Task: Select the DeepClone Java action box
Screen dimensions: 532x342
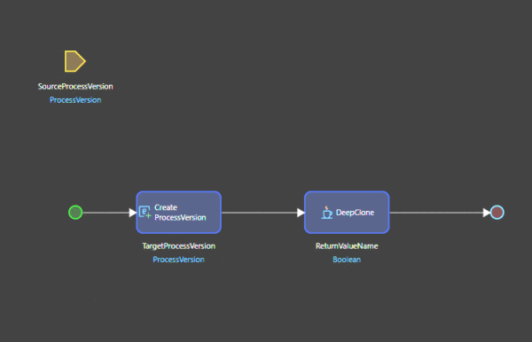Action: coord(347,213)
